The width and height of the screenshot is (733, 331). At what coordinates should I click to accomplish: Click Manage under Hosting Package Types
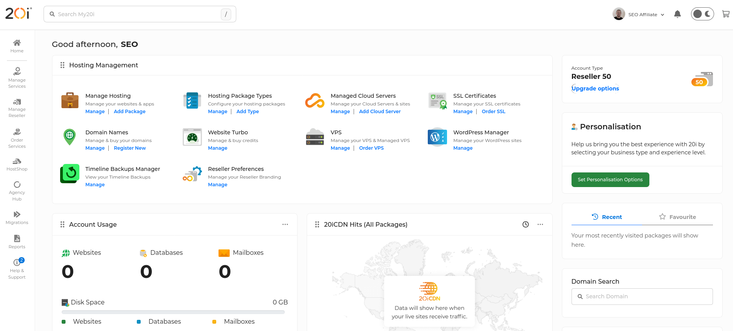217,112
